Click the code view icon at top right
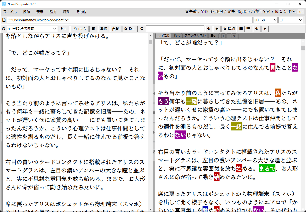Viewport: 306px width, 212px height. pyautogui.click(x=301, y=12)
